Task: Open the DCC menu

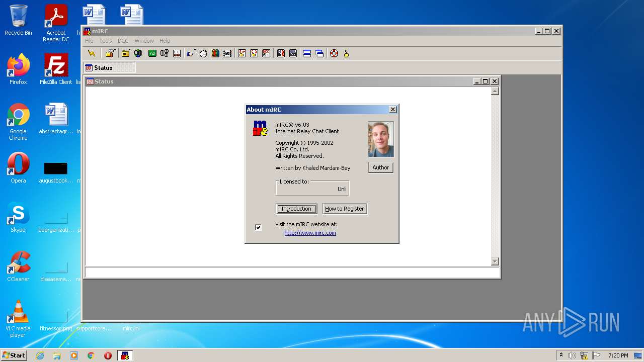Action: coord(123,41)
